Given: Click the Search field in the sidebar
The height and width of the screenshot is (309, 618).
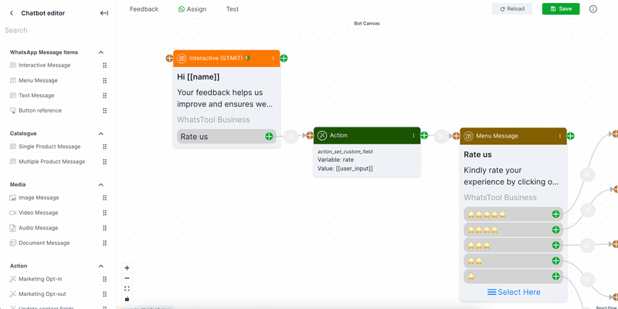Looking at the screenshot, I should [54, 30].
